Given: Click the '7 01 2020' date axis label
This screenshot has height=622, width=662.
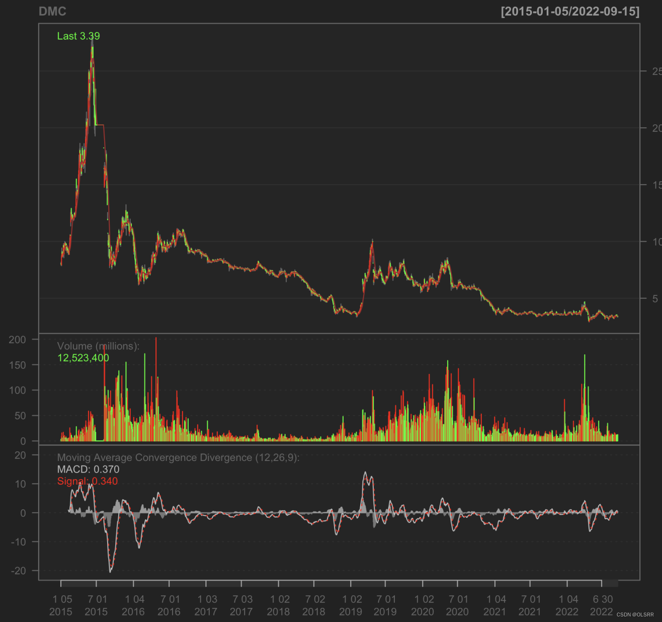Looking at the screenshot, I should pyautogui.click(x=458, y=605).
